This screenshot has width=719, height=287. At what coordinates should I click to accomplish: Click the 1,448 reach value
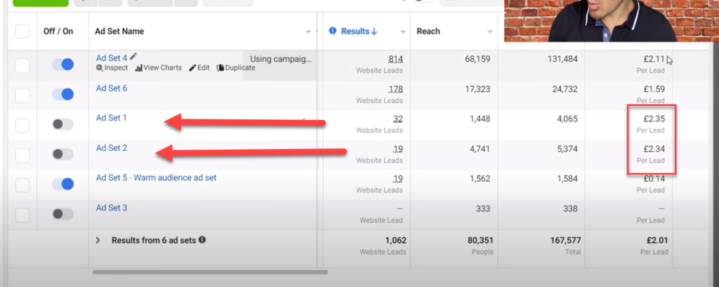click(x=479, y=119)
